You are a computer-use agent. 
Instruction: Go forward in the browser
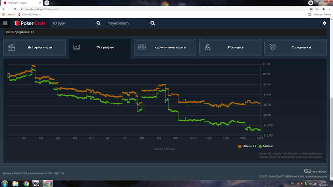[10, 9]
